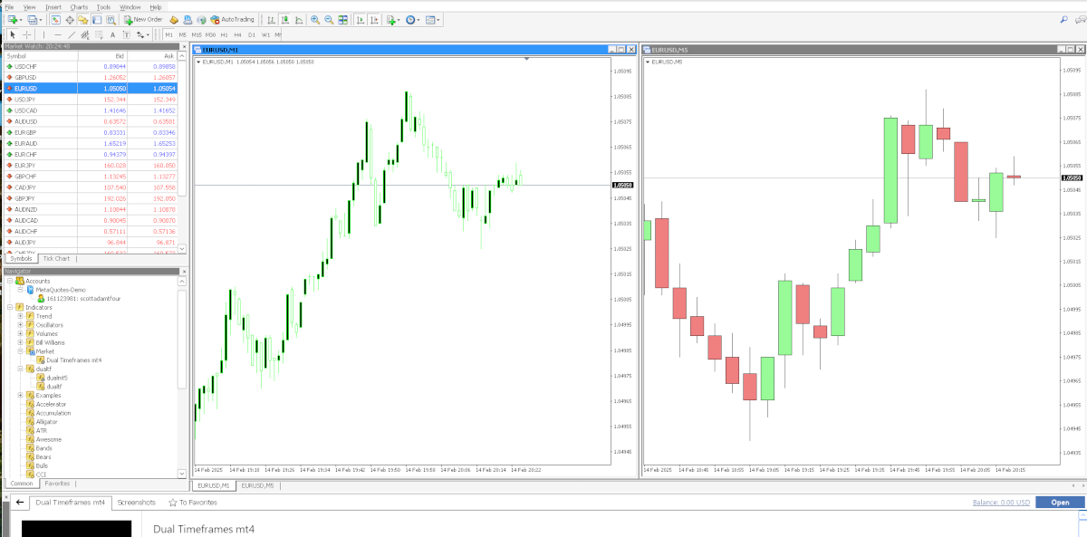
Task: Click the zoom out magnifier icon
Action: pos(328,19)
